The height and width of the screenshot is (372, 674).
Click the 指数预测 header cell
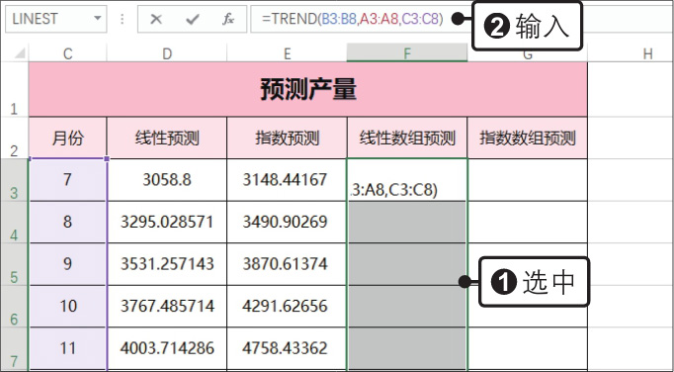tap(287, 138)
